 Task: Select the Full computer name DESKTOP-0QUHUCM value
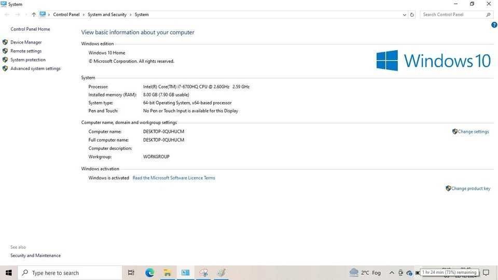pyautogui.click(x=163, y=139)
